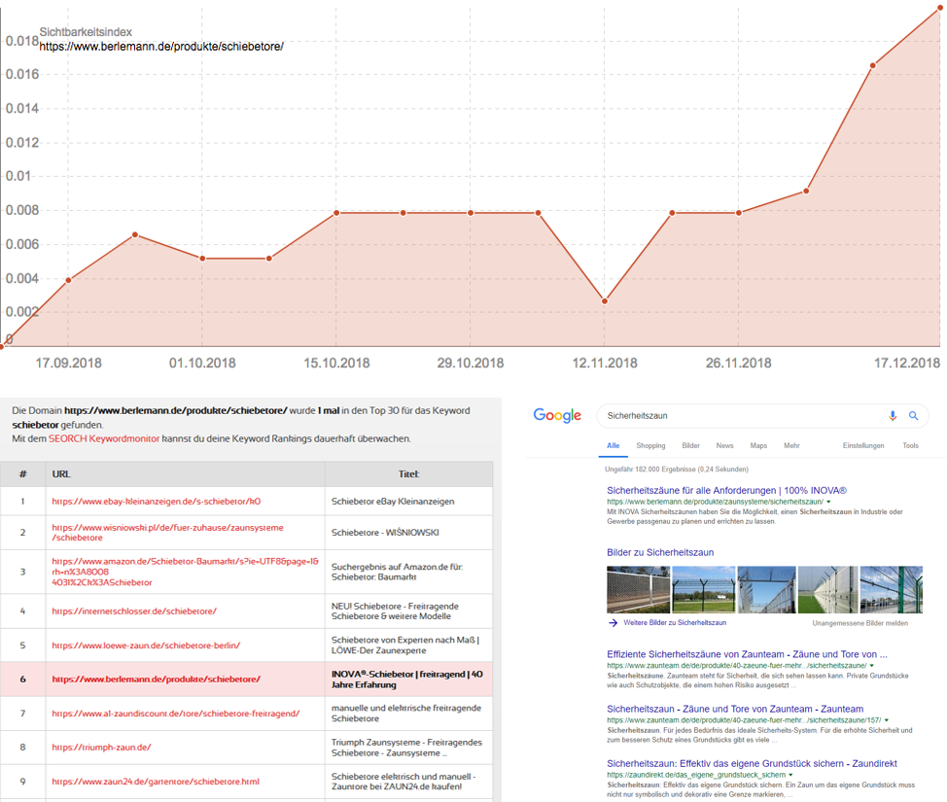This screenshot has width=947, height=802.
Task: Open the Einstellungen menu
Action: (x=863, y=445)
